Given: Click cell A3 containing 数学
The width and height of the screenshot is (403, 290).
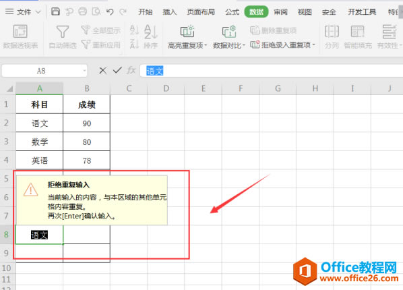Looking at the screenshot, I should pyautogui.click(x=40, y=142).
